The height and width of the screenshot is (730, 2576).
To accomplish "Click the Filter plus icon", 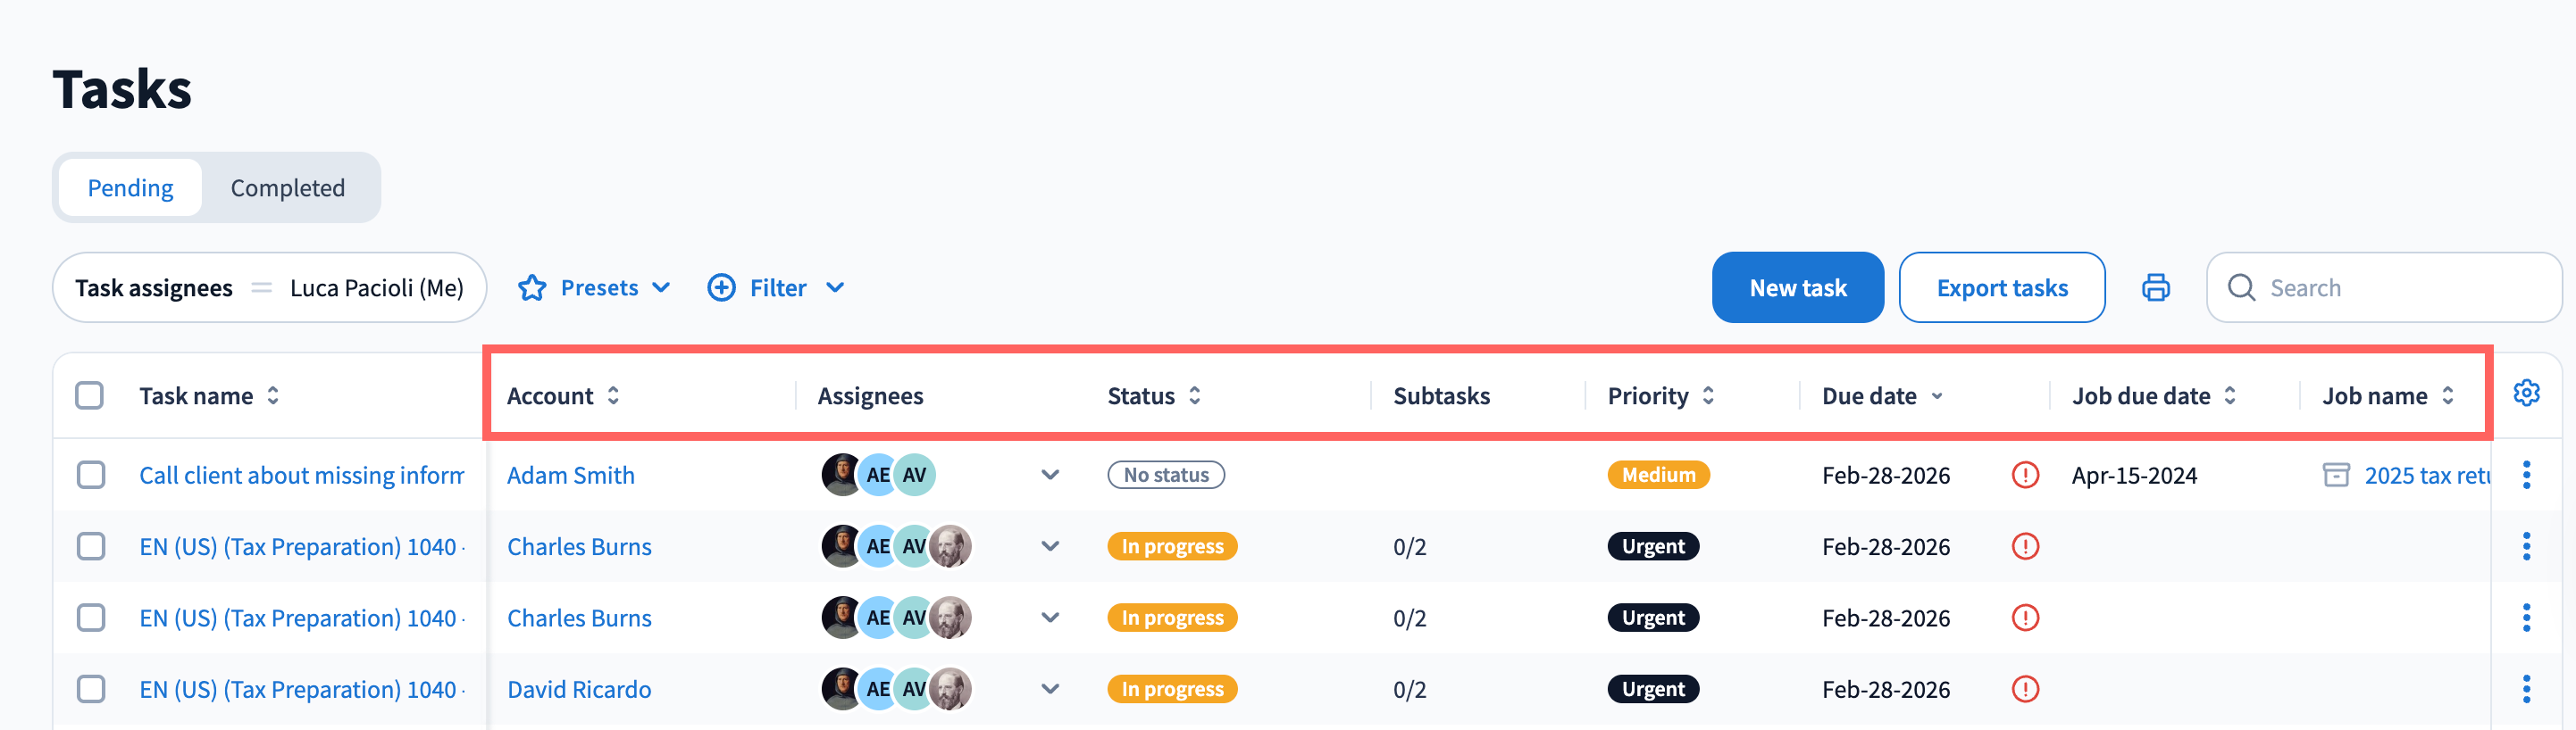I will [x=721, y=287].
